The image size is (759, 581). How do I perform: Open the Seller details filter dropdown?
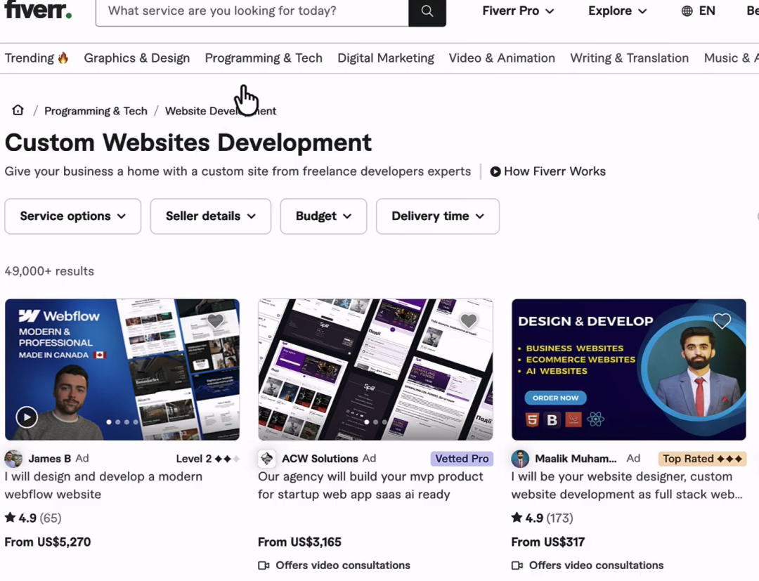tap(211, 216)
